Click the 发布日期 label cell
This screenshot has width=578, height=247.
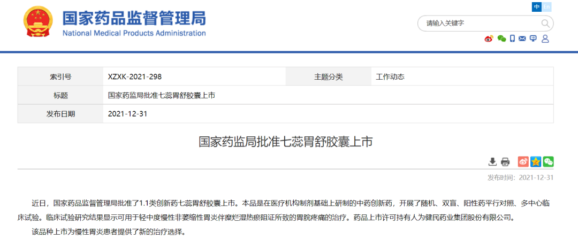[60, 114]
